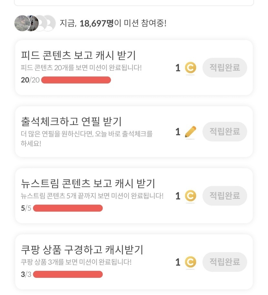Open 쿠팡 상품 구경하고 캐시받기 title
Image resolution: width=268 pixels, height=295 pixels.
[x=82, y=250]
